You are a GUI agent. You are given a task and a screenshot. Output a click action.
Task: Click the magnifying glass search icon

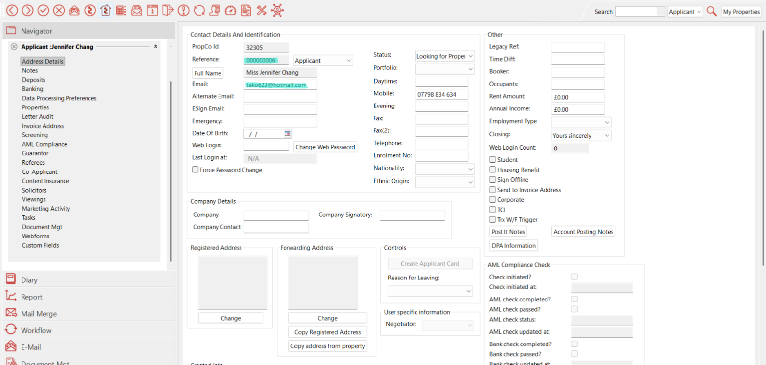pyautogui.click(x=712, y=12)
